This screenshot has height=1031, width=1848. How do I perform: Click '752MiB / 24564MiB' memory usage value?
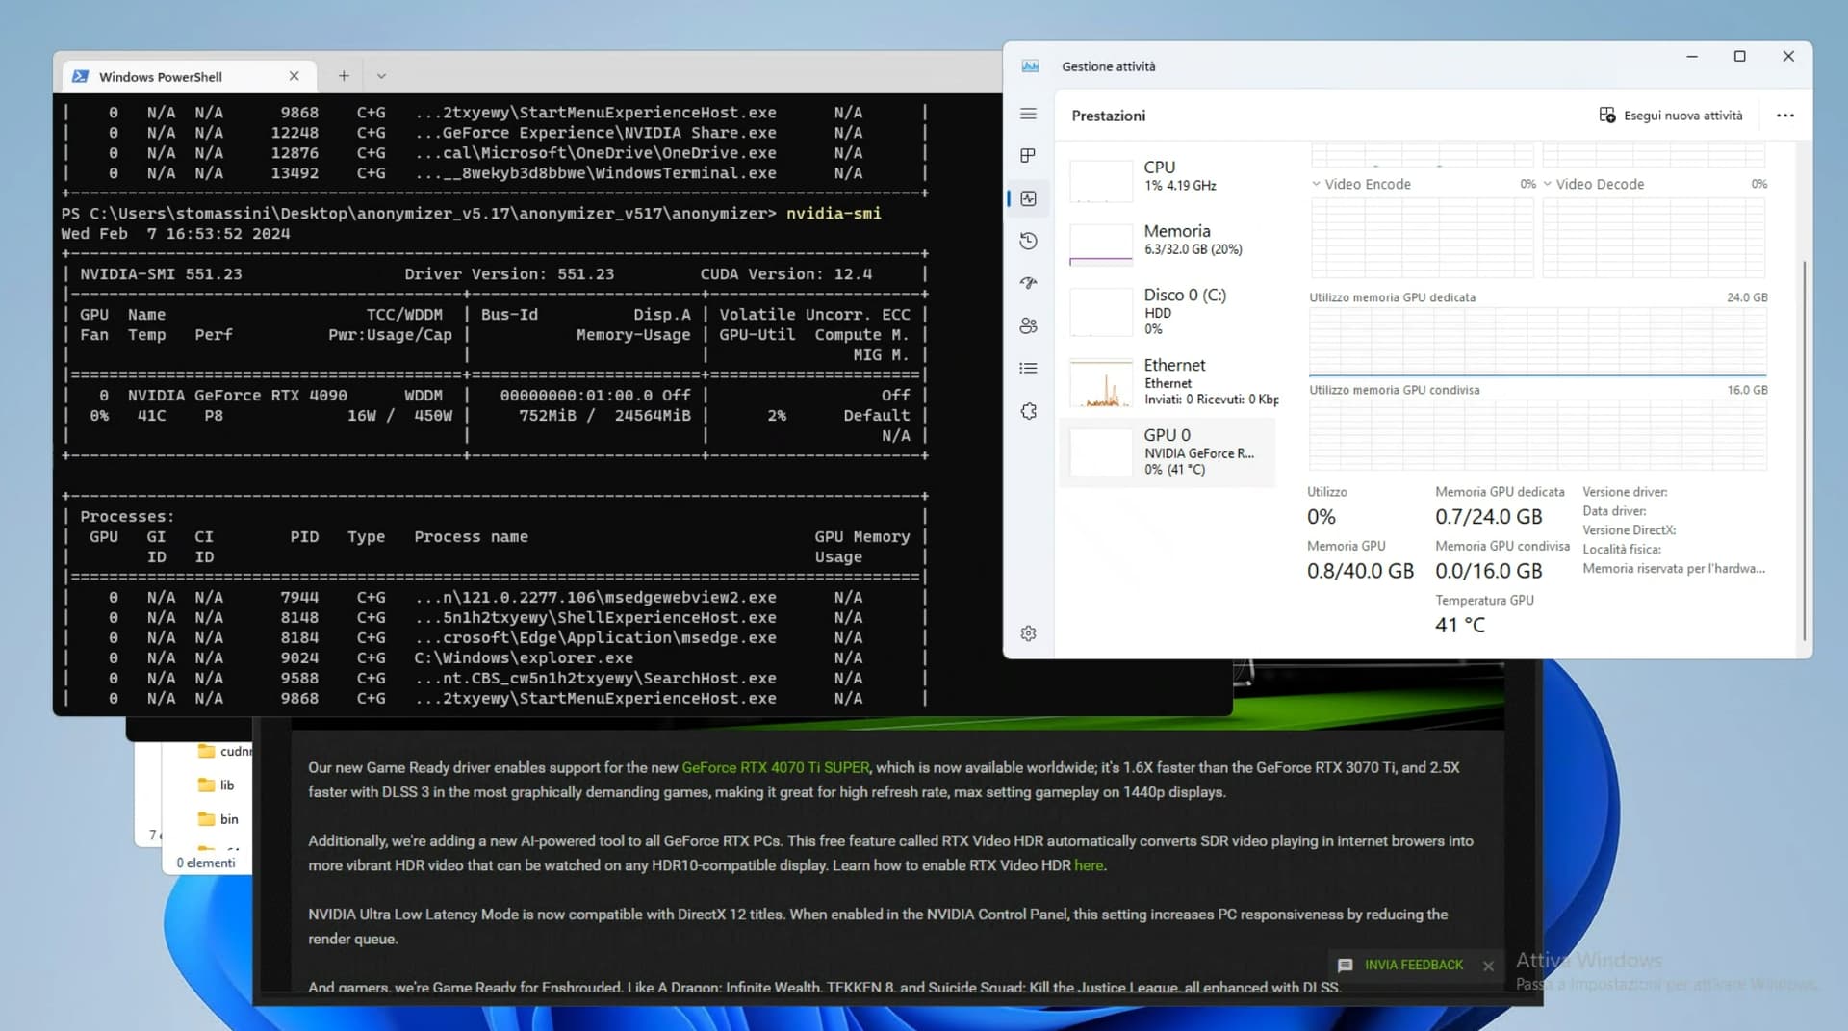tap(604, 416)
